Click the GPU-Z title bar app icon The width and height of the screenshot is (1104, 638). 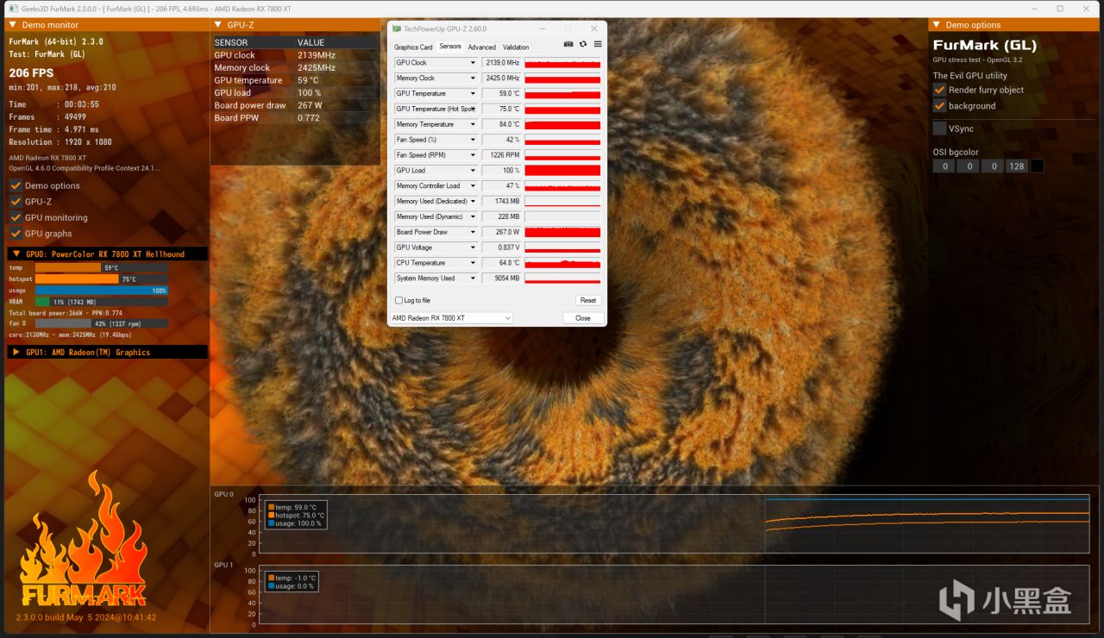click(397, 28)
